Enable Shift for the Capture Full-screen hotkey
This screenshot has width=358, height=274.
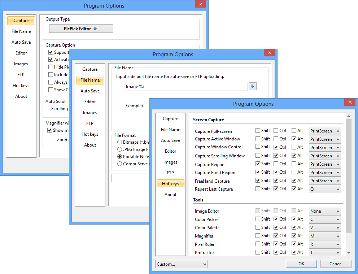tap(258, 131)
